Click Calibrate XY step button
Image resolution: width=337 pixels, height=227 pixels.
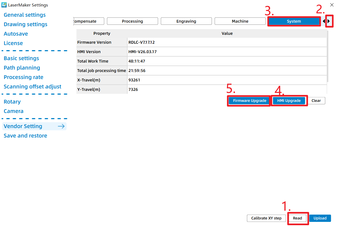266,218
